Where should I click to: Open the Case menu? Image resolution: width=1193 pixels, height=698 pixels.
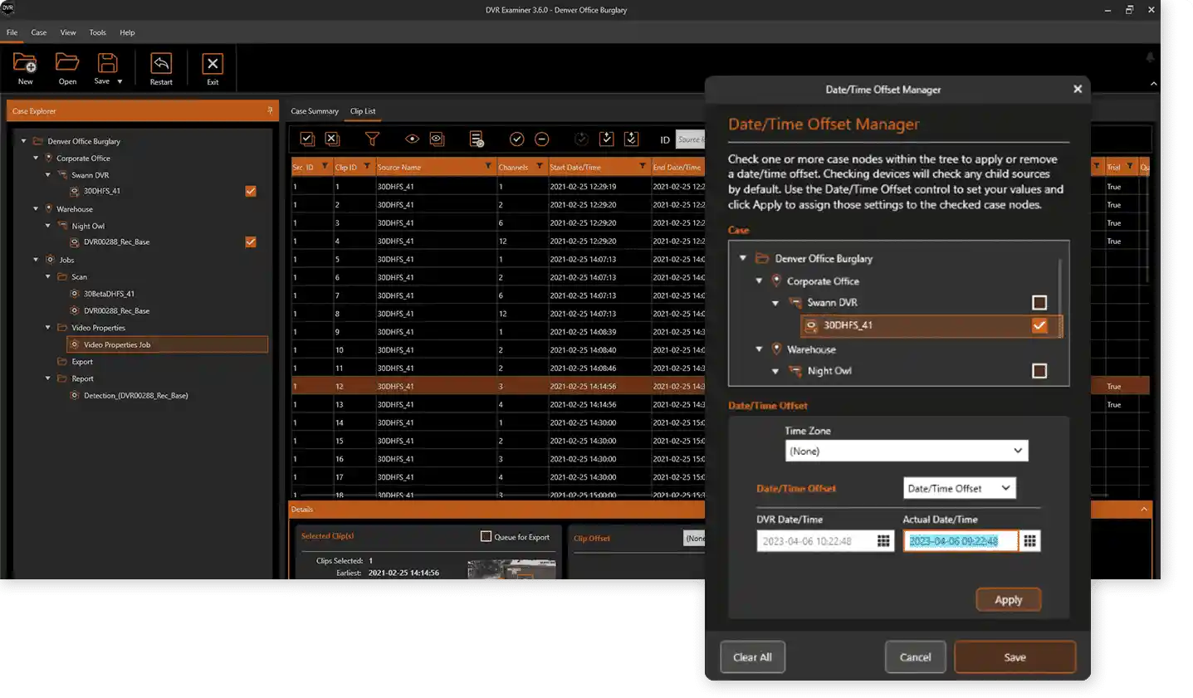pyautogui.click(x=39, y=32)
